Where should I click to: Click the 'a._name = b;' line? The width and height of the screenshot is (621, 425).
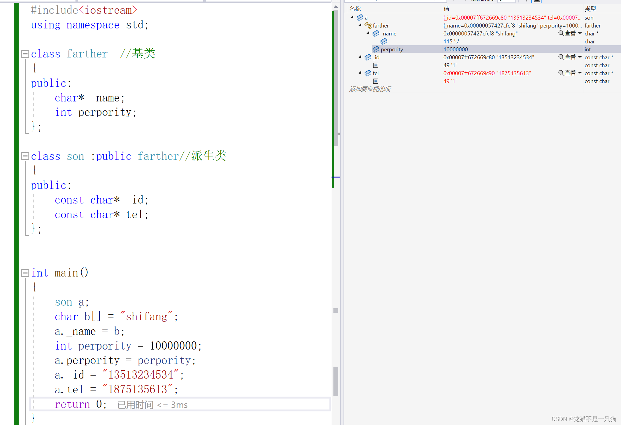click(90, 331)
